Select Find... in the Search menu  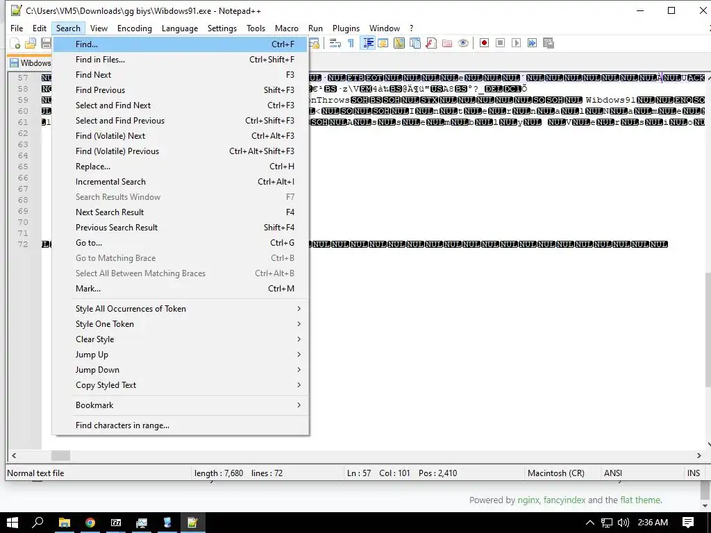[x=181, y=44]
